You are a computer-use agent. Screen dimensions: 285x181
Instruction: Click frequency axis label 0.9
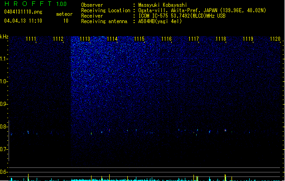click(x=3, y=104)
